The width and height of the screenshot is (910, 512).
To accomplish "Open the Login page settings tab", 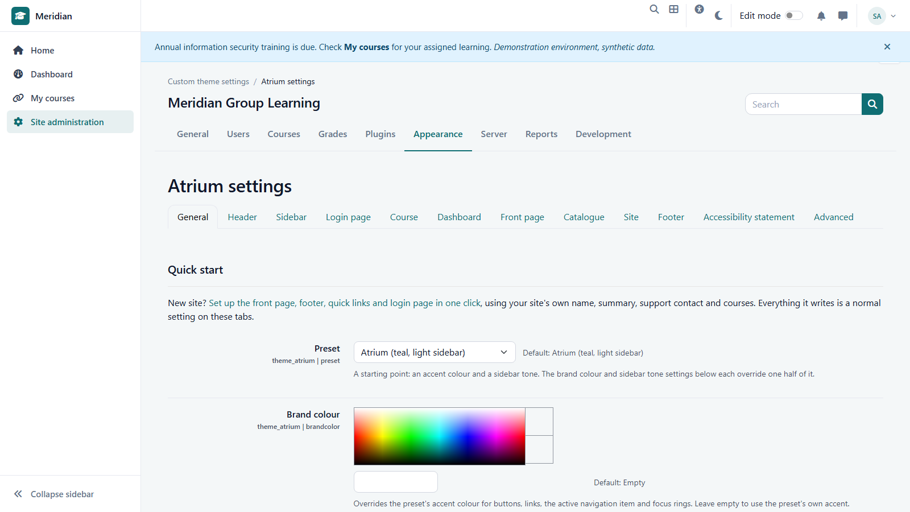I will 348,217.
